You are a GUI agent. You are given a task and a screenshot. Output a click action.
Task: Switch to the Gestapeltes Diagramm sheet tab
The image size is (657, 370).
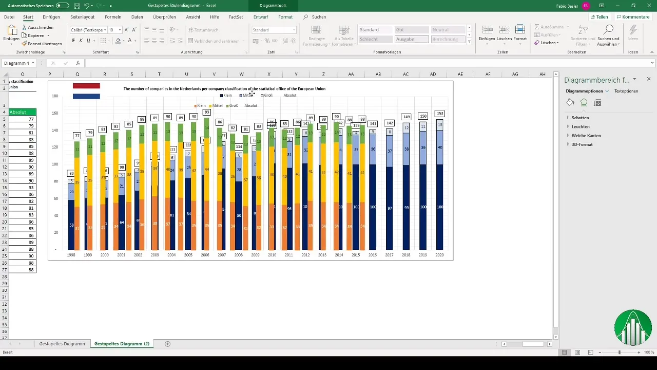tap(62, 344)
